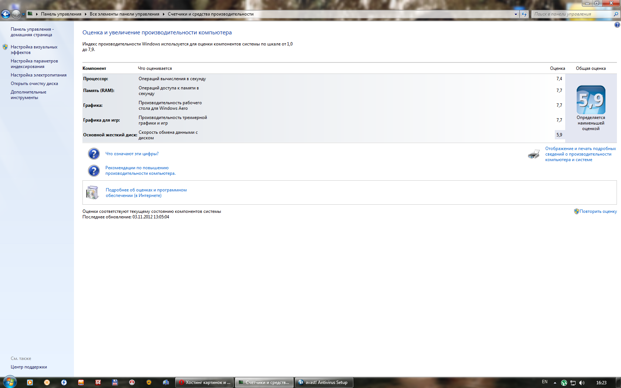Open 'Настройка электропитания' sidebar link
621x388 pixels.
tap(38, 75)
